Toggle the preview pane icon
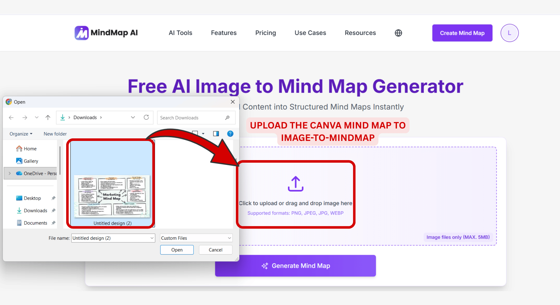 (x=216, y=134)
